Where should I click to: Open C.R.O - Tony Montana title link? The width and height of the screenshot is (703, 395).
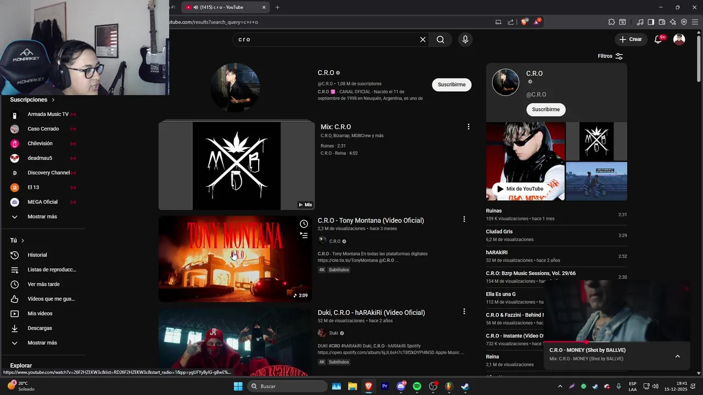371,221
